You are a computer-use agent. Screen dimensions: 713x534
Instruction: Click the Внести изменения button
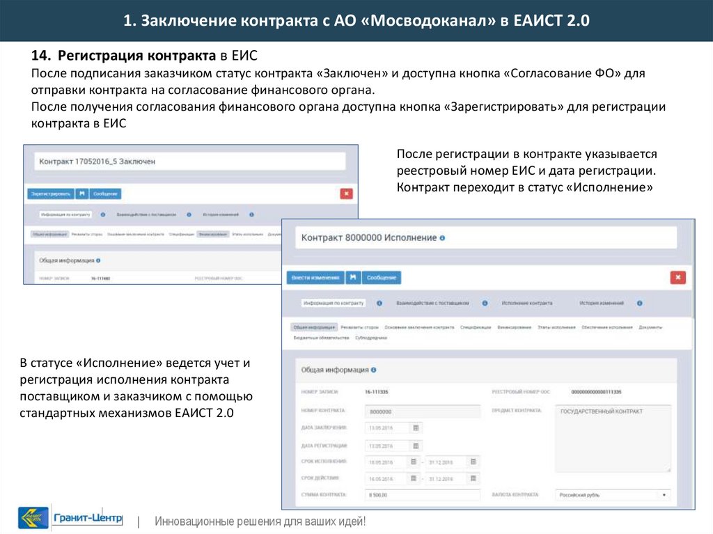(x=315, y=278)
